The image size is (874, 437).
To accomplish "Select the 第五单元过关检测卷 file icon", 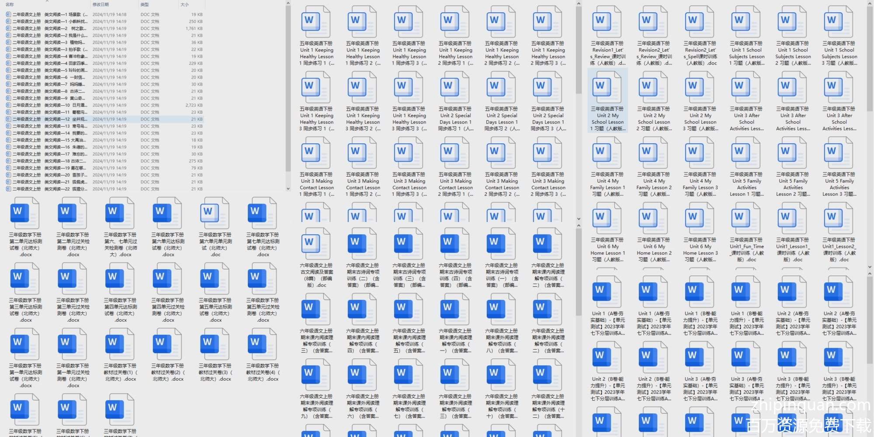I will (x=263, y=278).
